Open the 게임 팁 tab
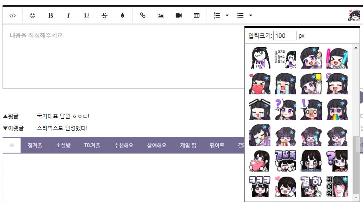363x205 pixels. [188, 145]
